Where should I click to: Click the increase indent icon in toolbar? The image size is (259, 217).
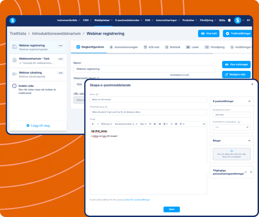(176, 124)
